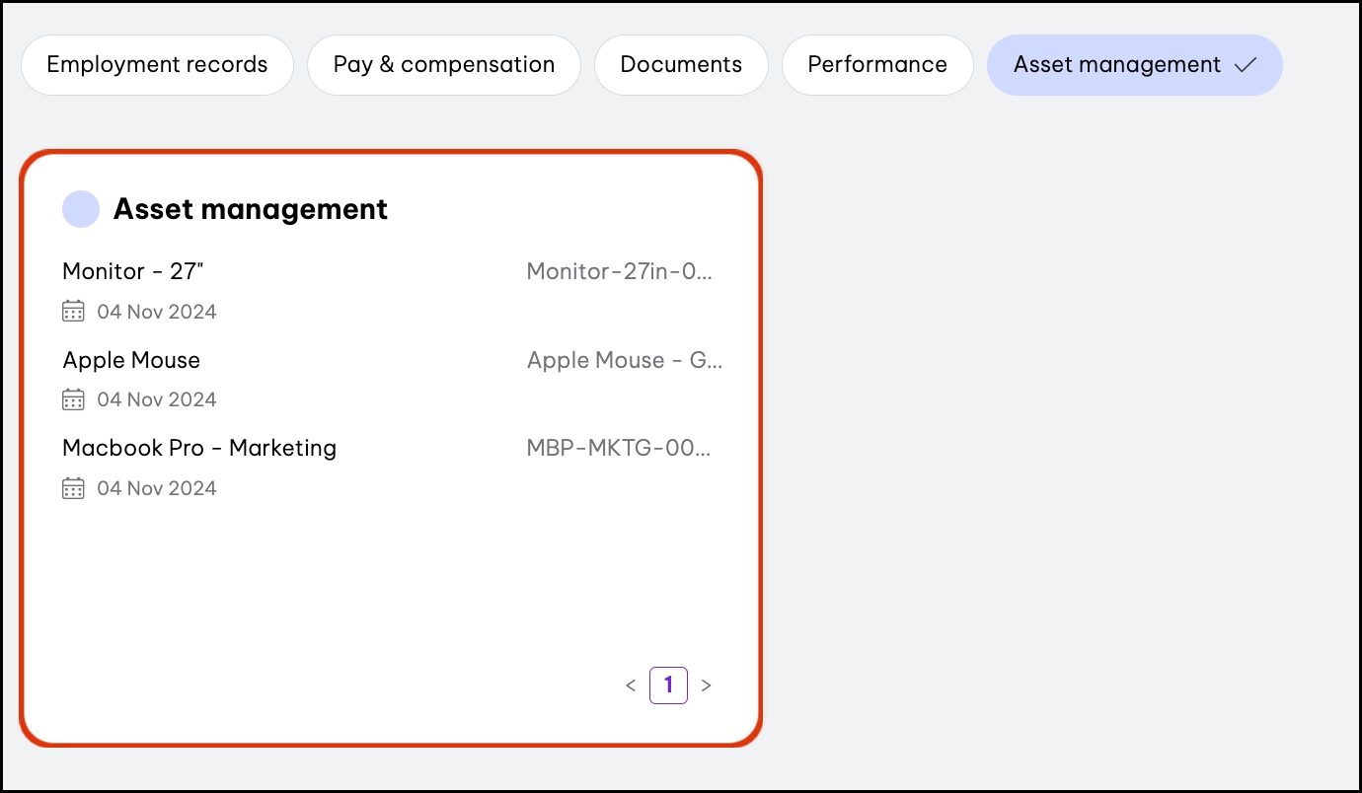Image resolution: width=1362 pixels, height=793 pixels.
Task: Click checkmark icon in Asset management tab
Action: point(1246,65)
